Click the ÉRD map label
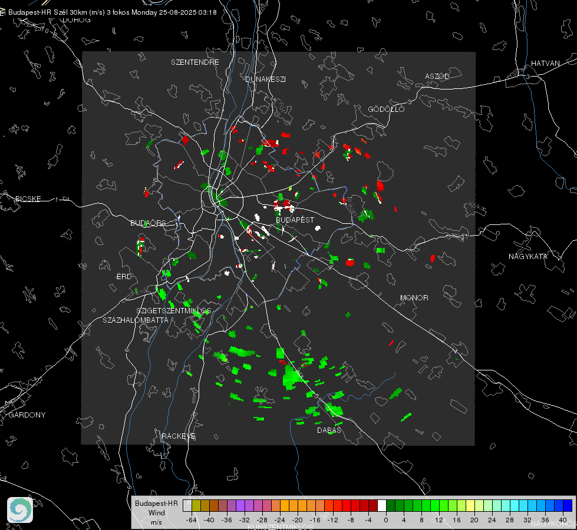Image resolution: width=577 pixels, height=530 pixels. click(x=124, y=277)
